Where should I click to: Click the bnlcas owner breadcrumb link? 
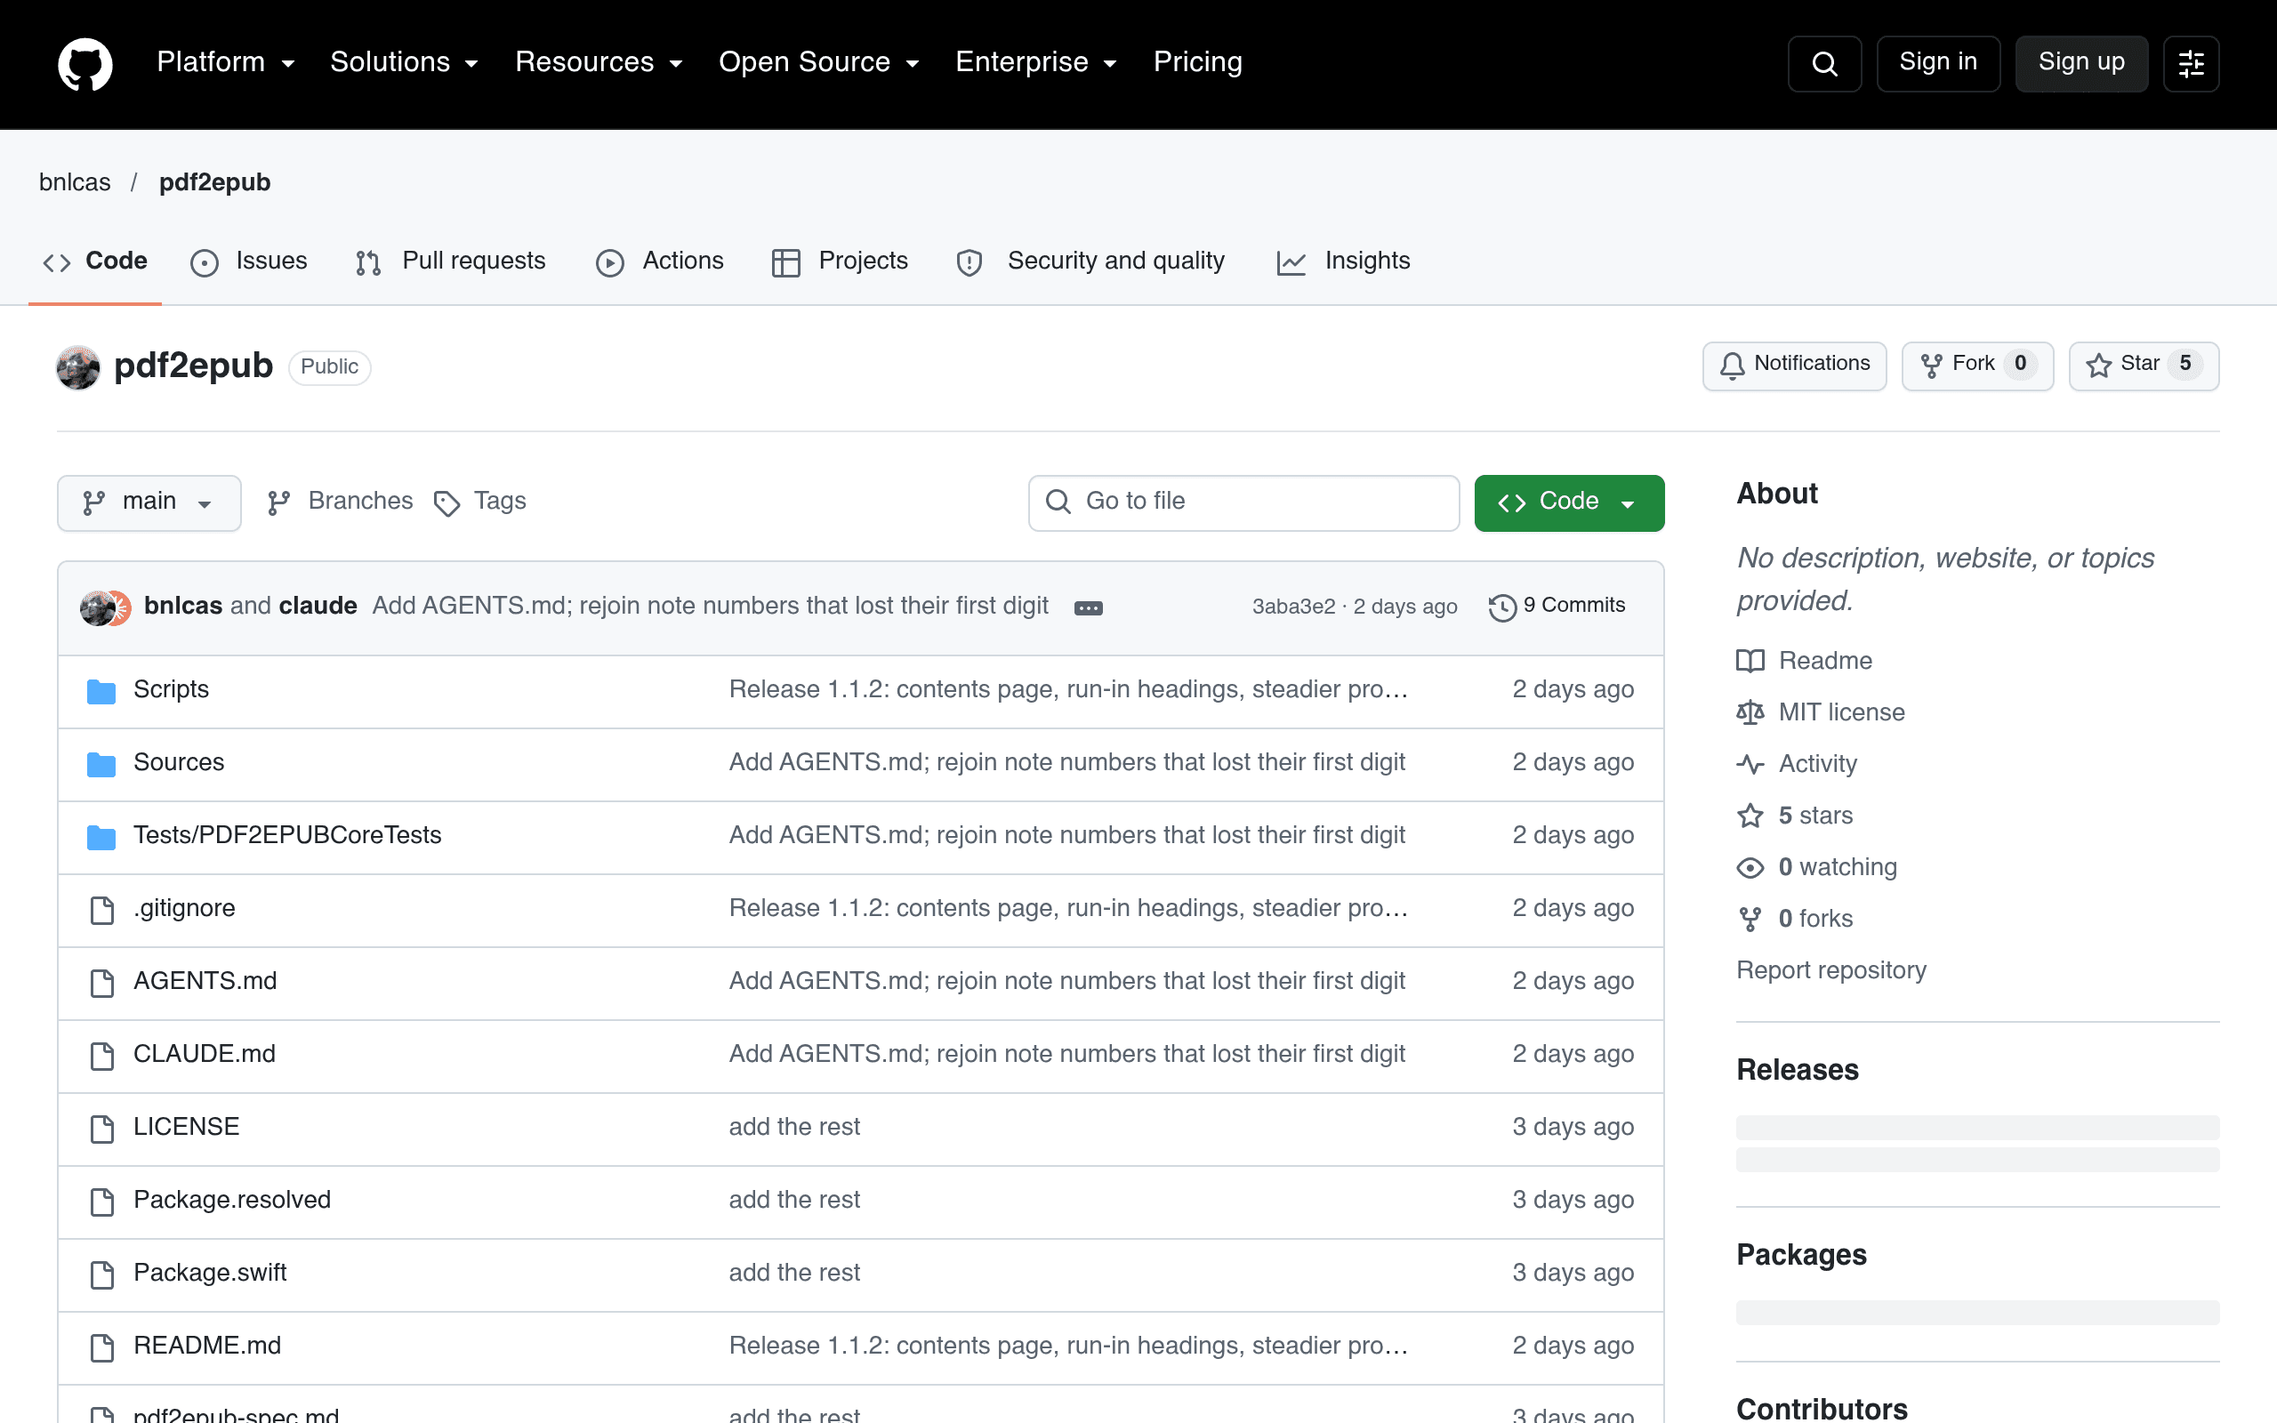click(x=76, y=182)
